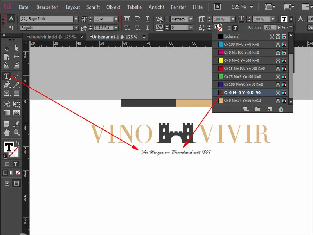The height and width of the screenshot is (235, 313).
Task: Click the Farbton percentage input field
Action: (x=270, y=27)
